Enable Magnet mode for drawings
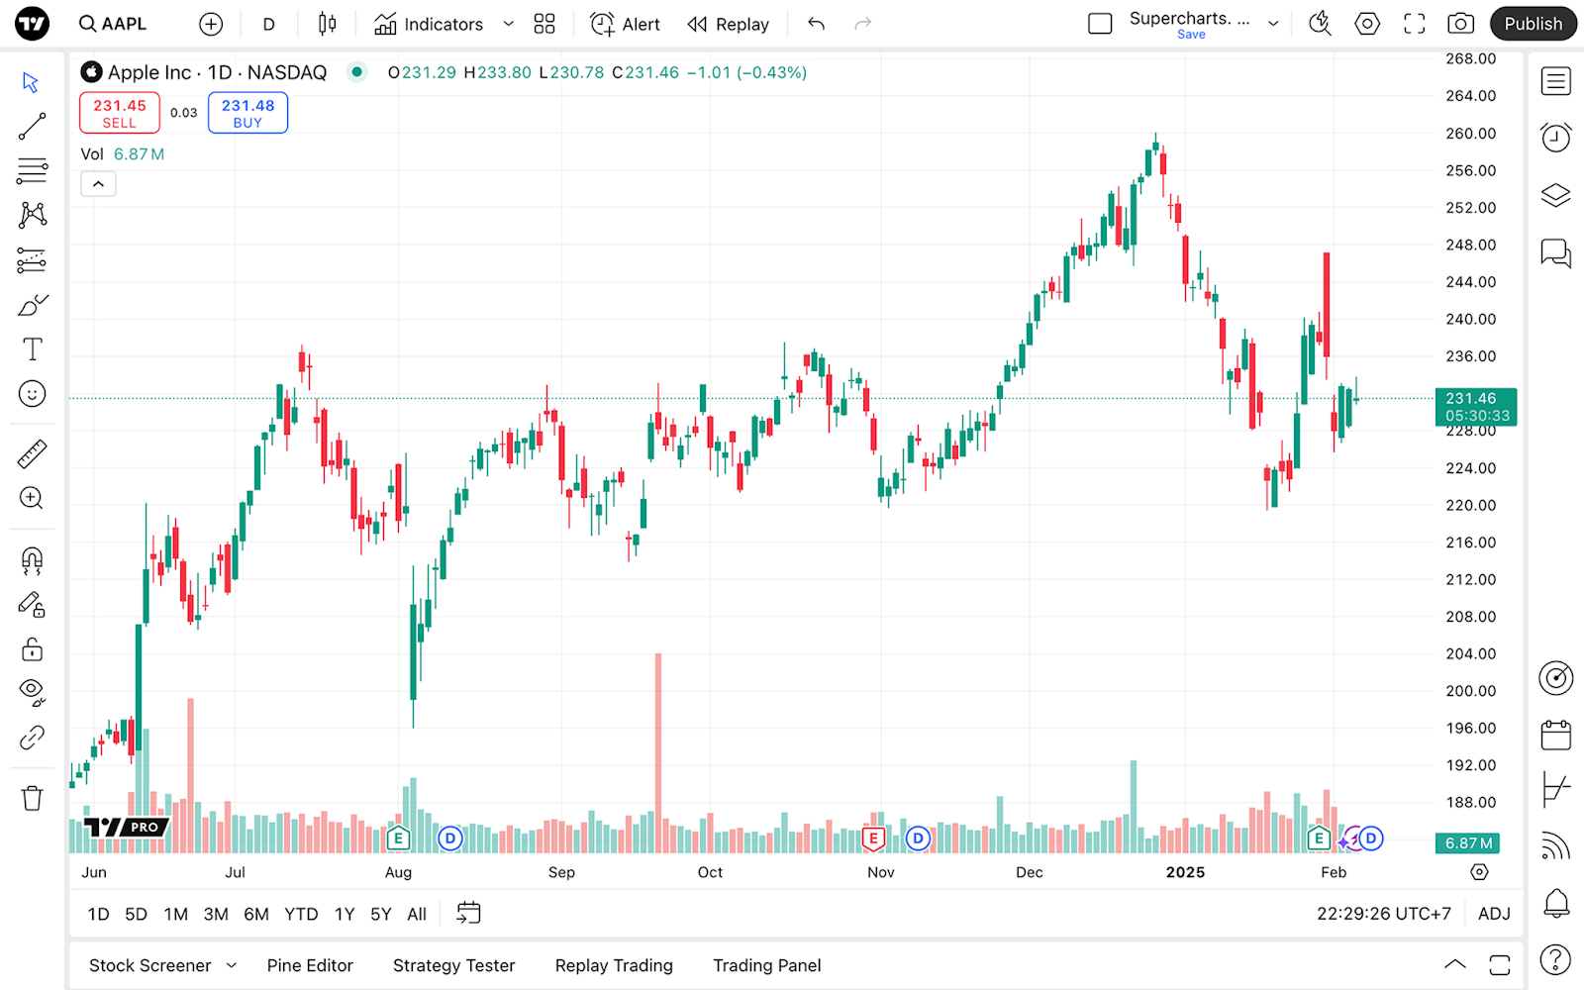1584x990 pixels. 32,560
